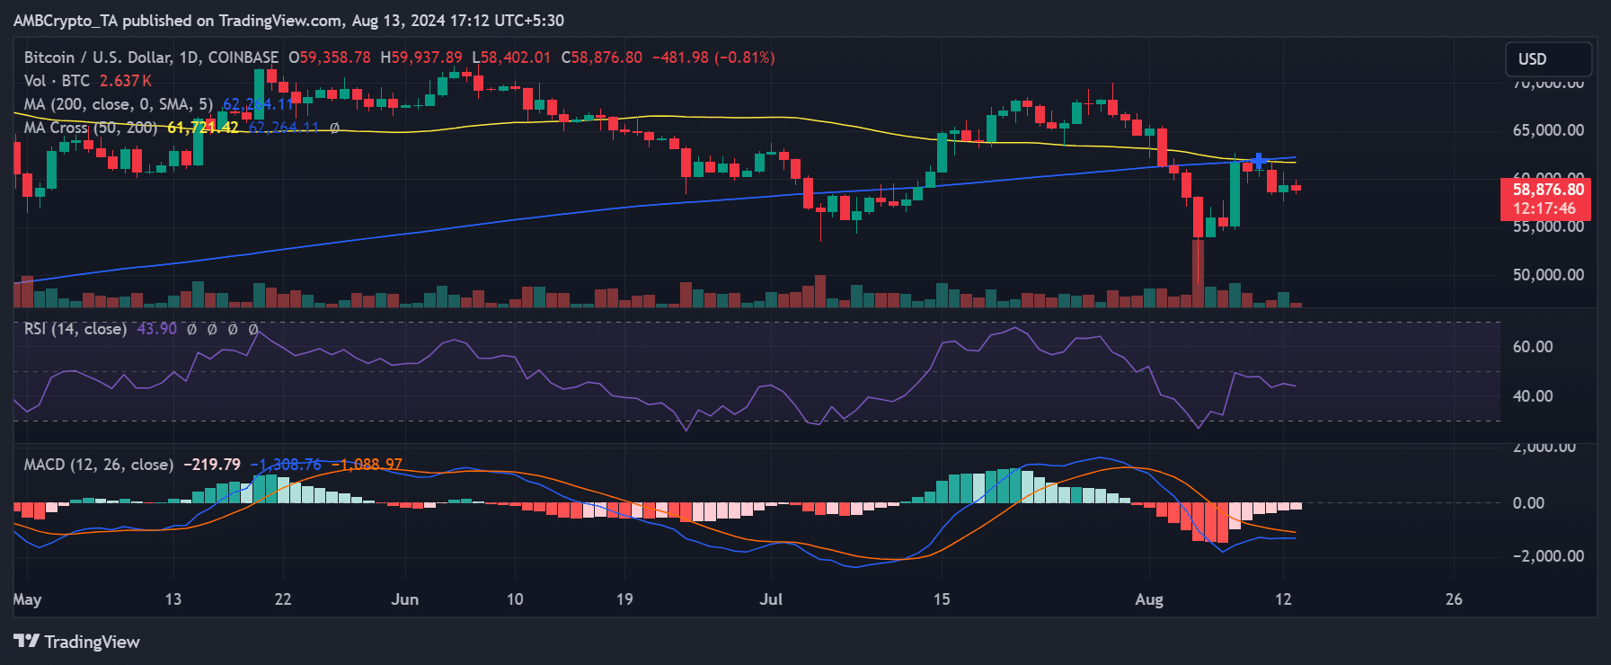The height and width of the screenshot is (665, 1611).
Task: Click the volume value 2.637K
Action: 125,81
